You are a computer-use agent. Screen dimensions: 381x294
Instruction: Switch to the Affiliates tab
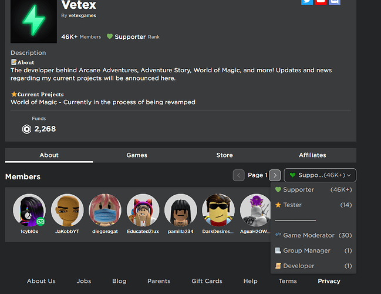coord(312,155)
